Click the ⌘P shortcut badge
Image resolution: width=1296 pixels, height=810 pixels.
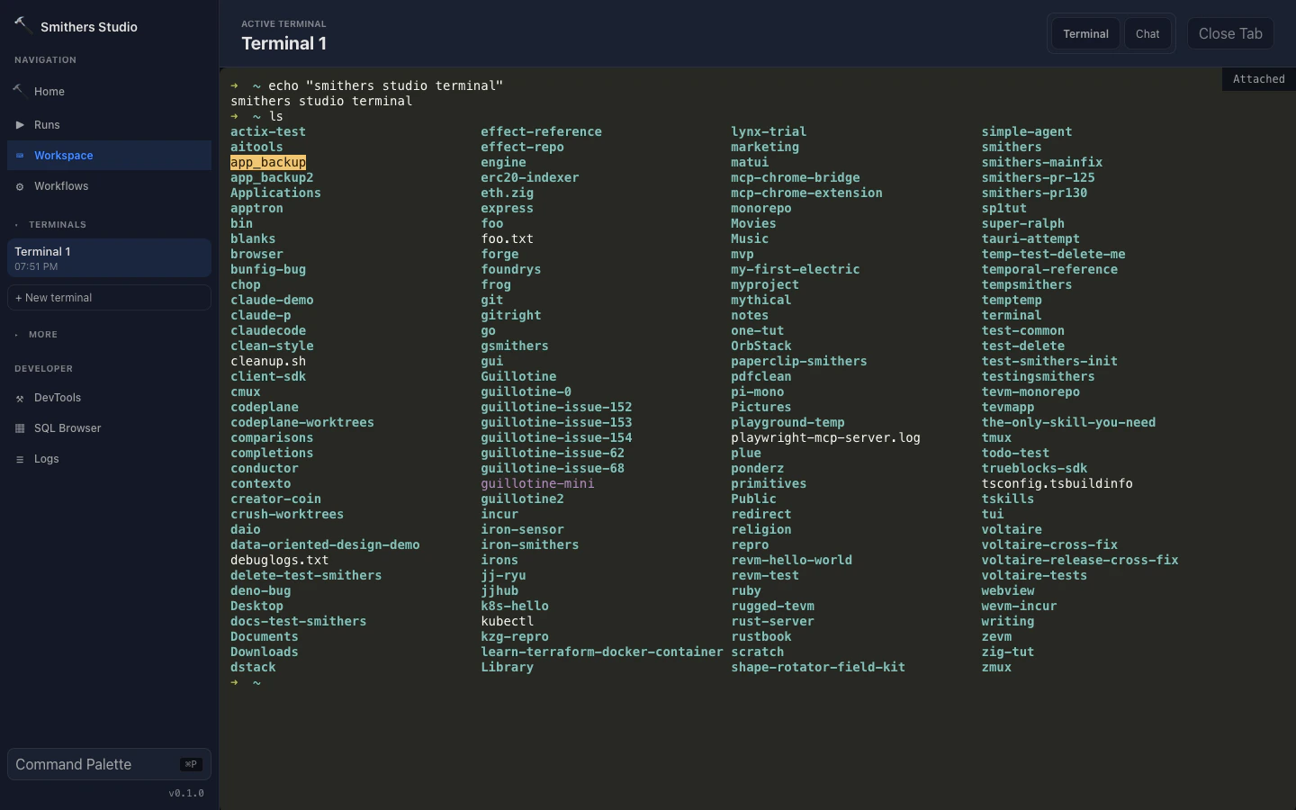tap(191, 764)
